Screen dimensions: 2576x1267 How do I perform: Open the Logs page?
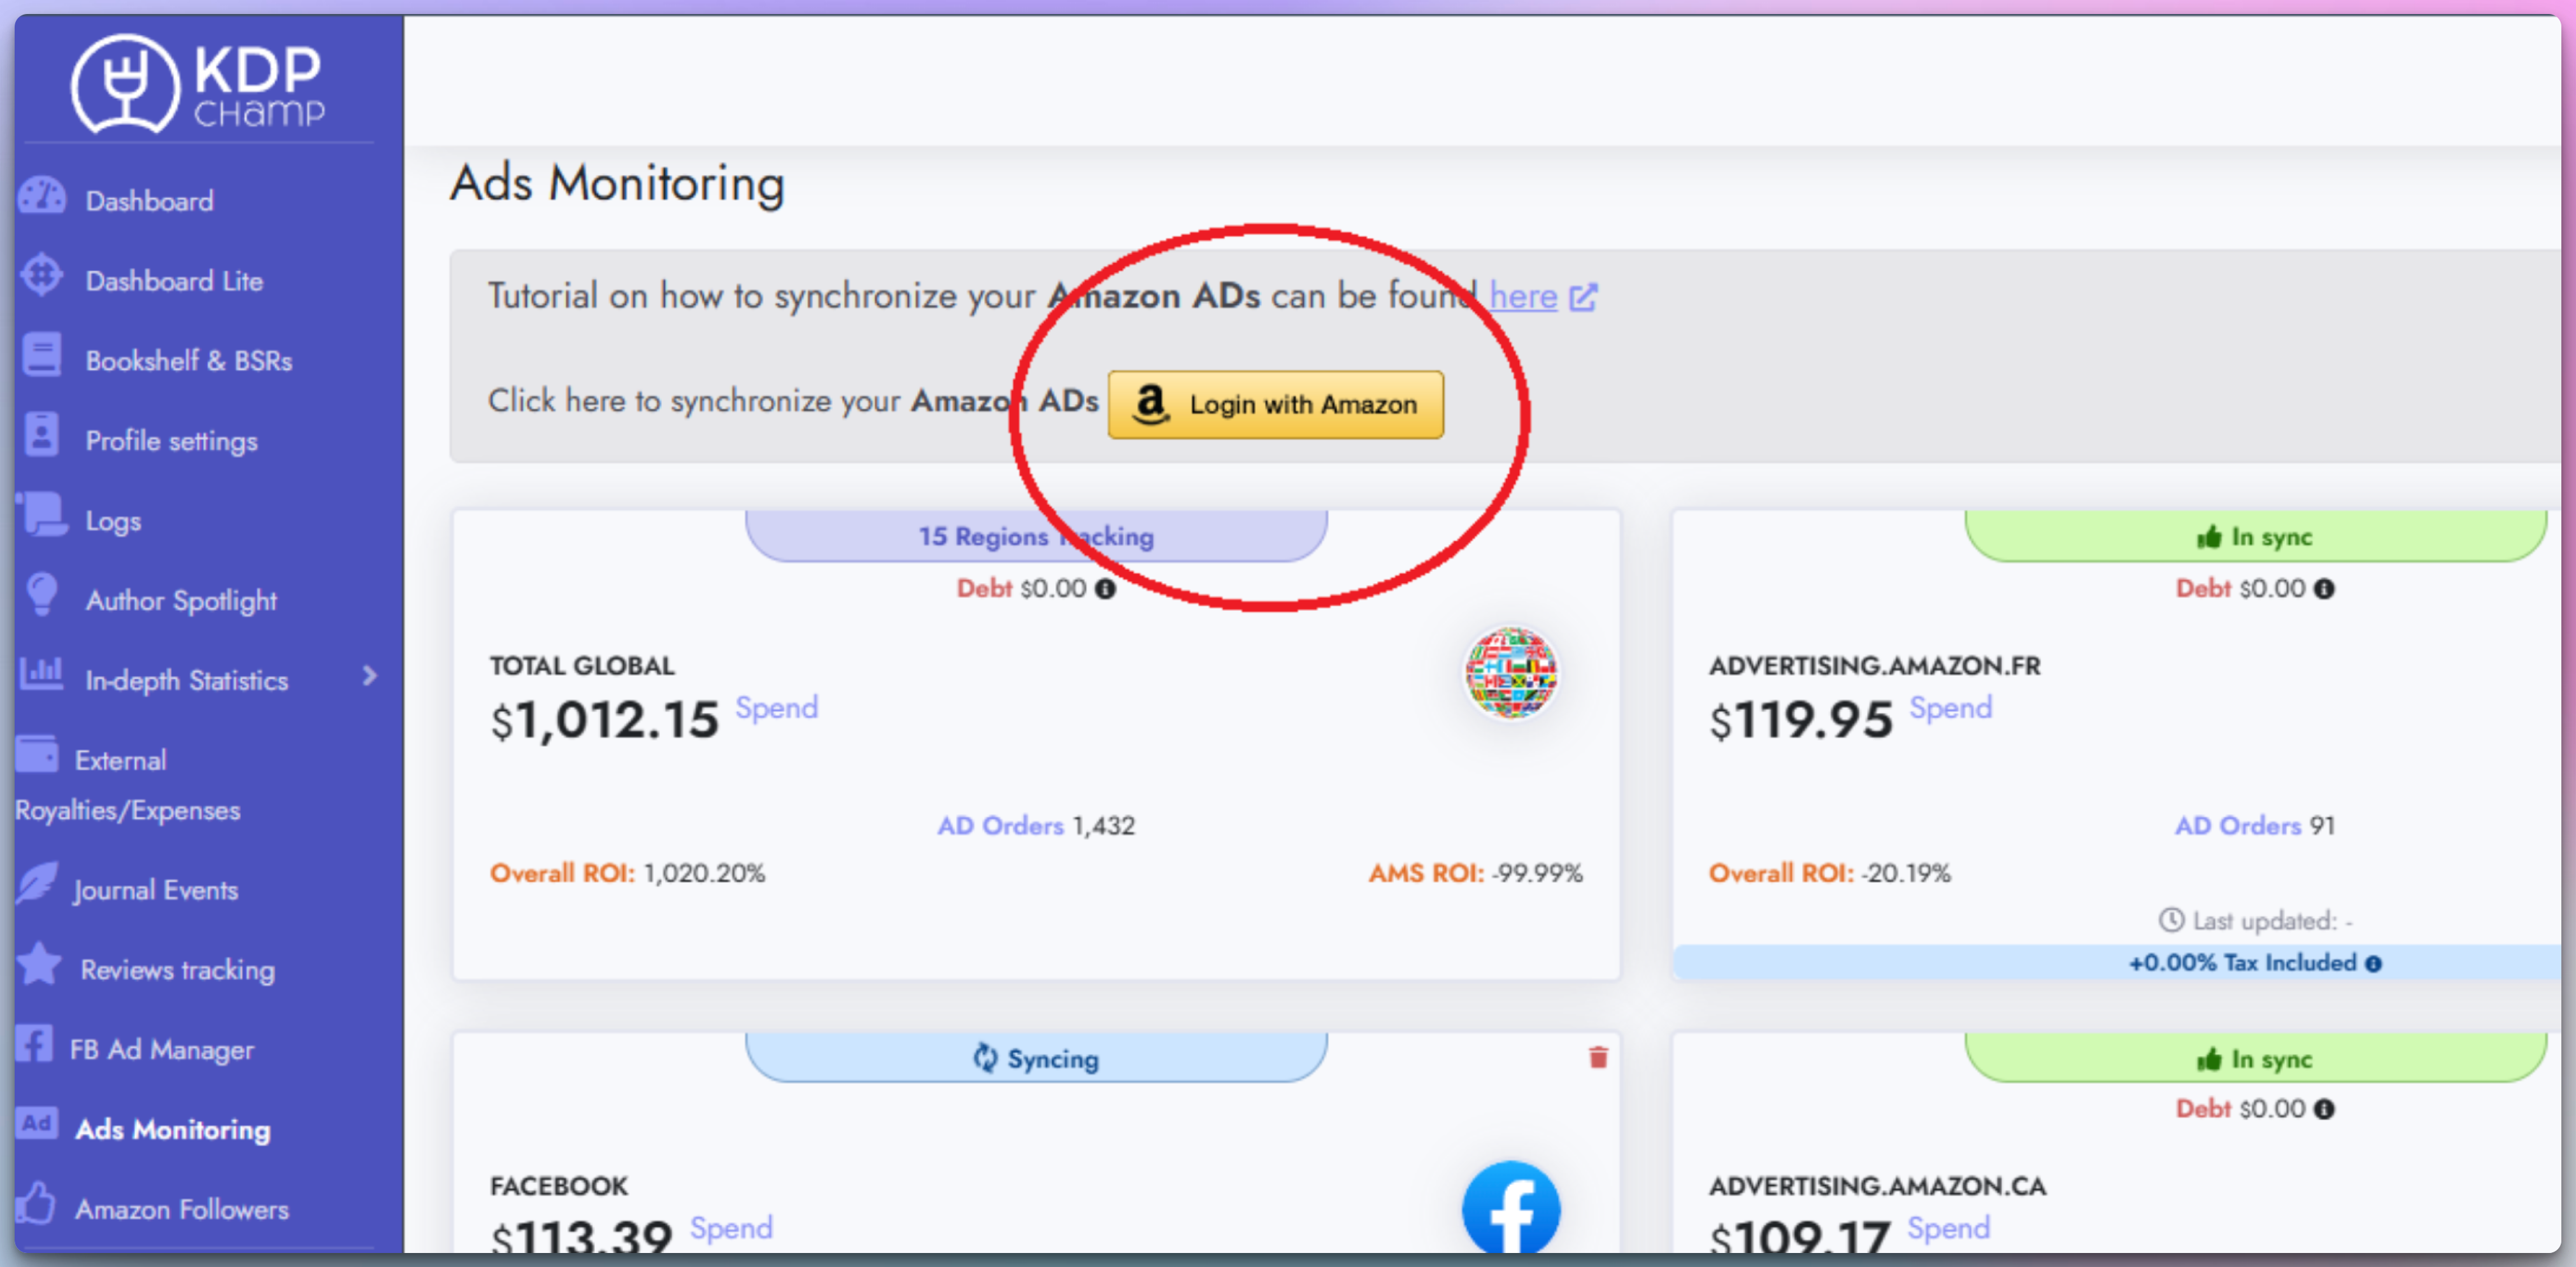(x=113, y=521)
